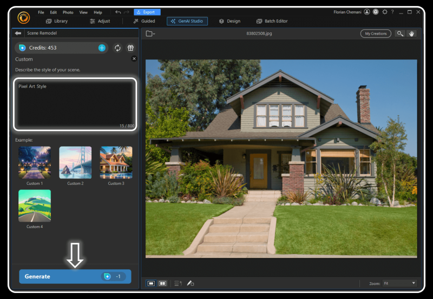Click the undo arrow icon
The width and height of the screenshot is (433, 299).
click(118, 12)
